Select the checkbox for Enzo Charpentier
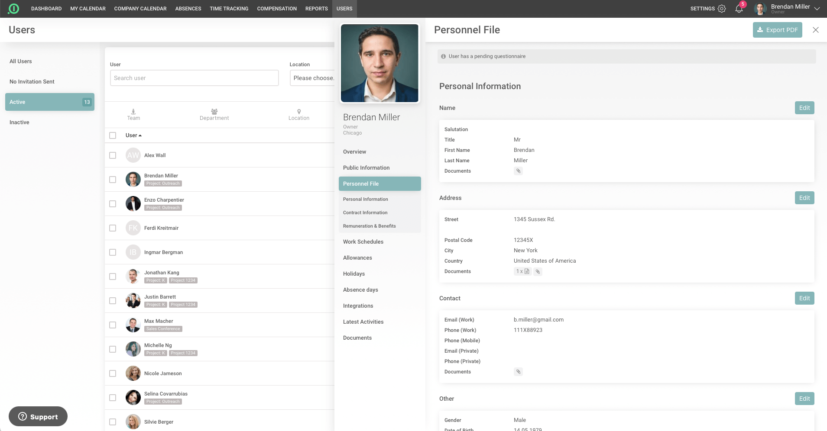The width and height of the screenshot is (827, 431). 113,204
